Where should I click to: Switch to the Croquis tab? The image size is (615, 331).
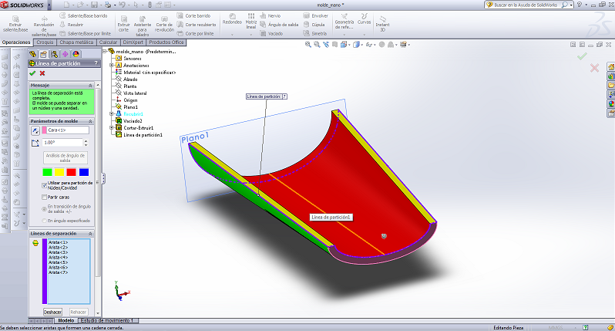tap(45, 42)
